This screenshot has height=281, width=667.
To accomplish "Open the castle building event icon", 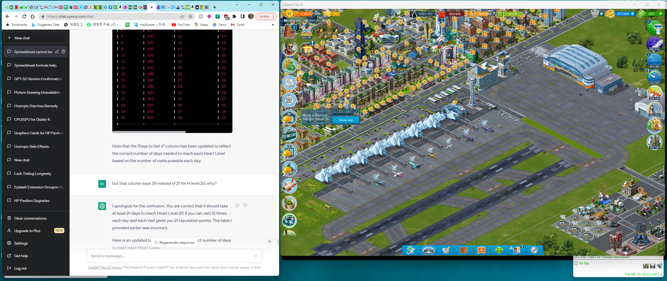I will click(x=655, y=142).
